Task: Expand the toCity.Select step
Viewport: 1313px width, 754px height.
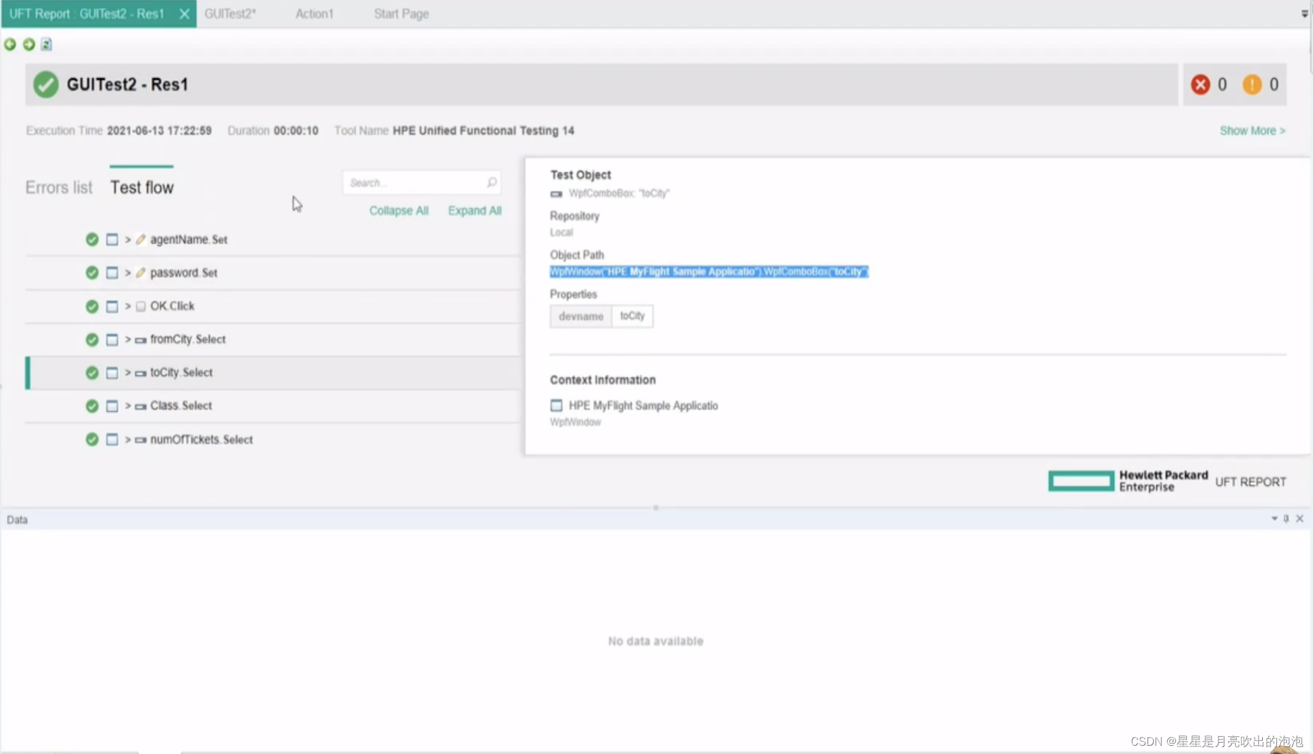Action: (128, 373)
